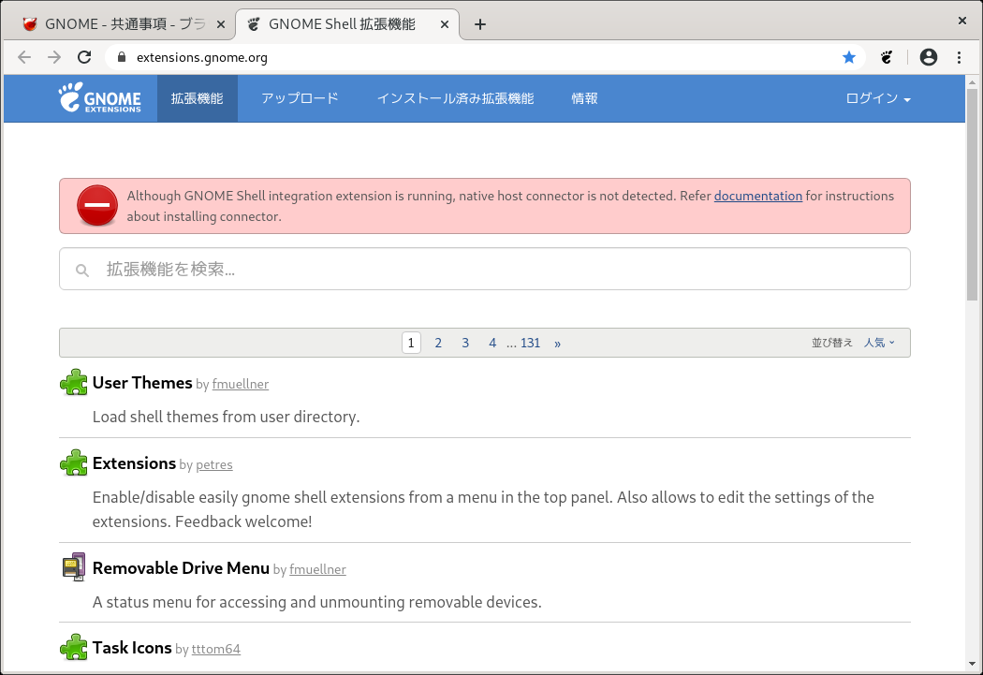Screen dimensions: 983x675
Task: Click the GNOME Extensions logo
Action: point(100,97)
